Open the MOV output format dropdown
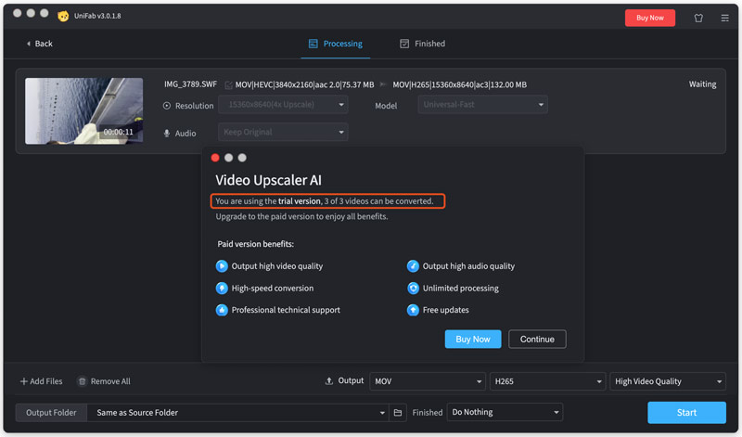The image size is (742, 437). coord(428,381)
